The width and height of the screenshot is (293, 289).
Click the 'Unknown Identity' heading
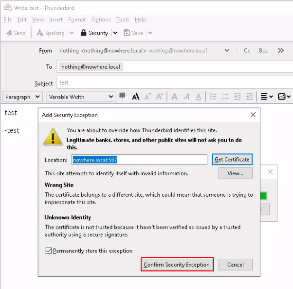(68, 217)
